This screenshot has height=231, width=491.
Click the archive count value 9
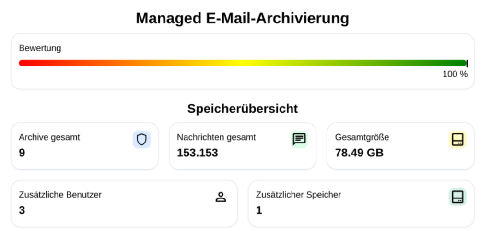pos(22,153)
